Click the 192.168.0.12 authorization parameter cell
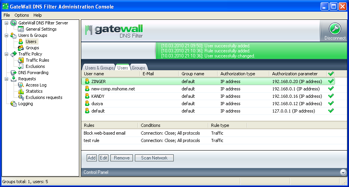 297,104
